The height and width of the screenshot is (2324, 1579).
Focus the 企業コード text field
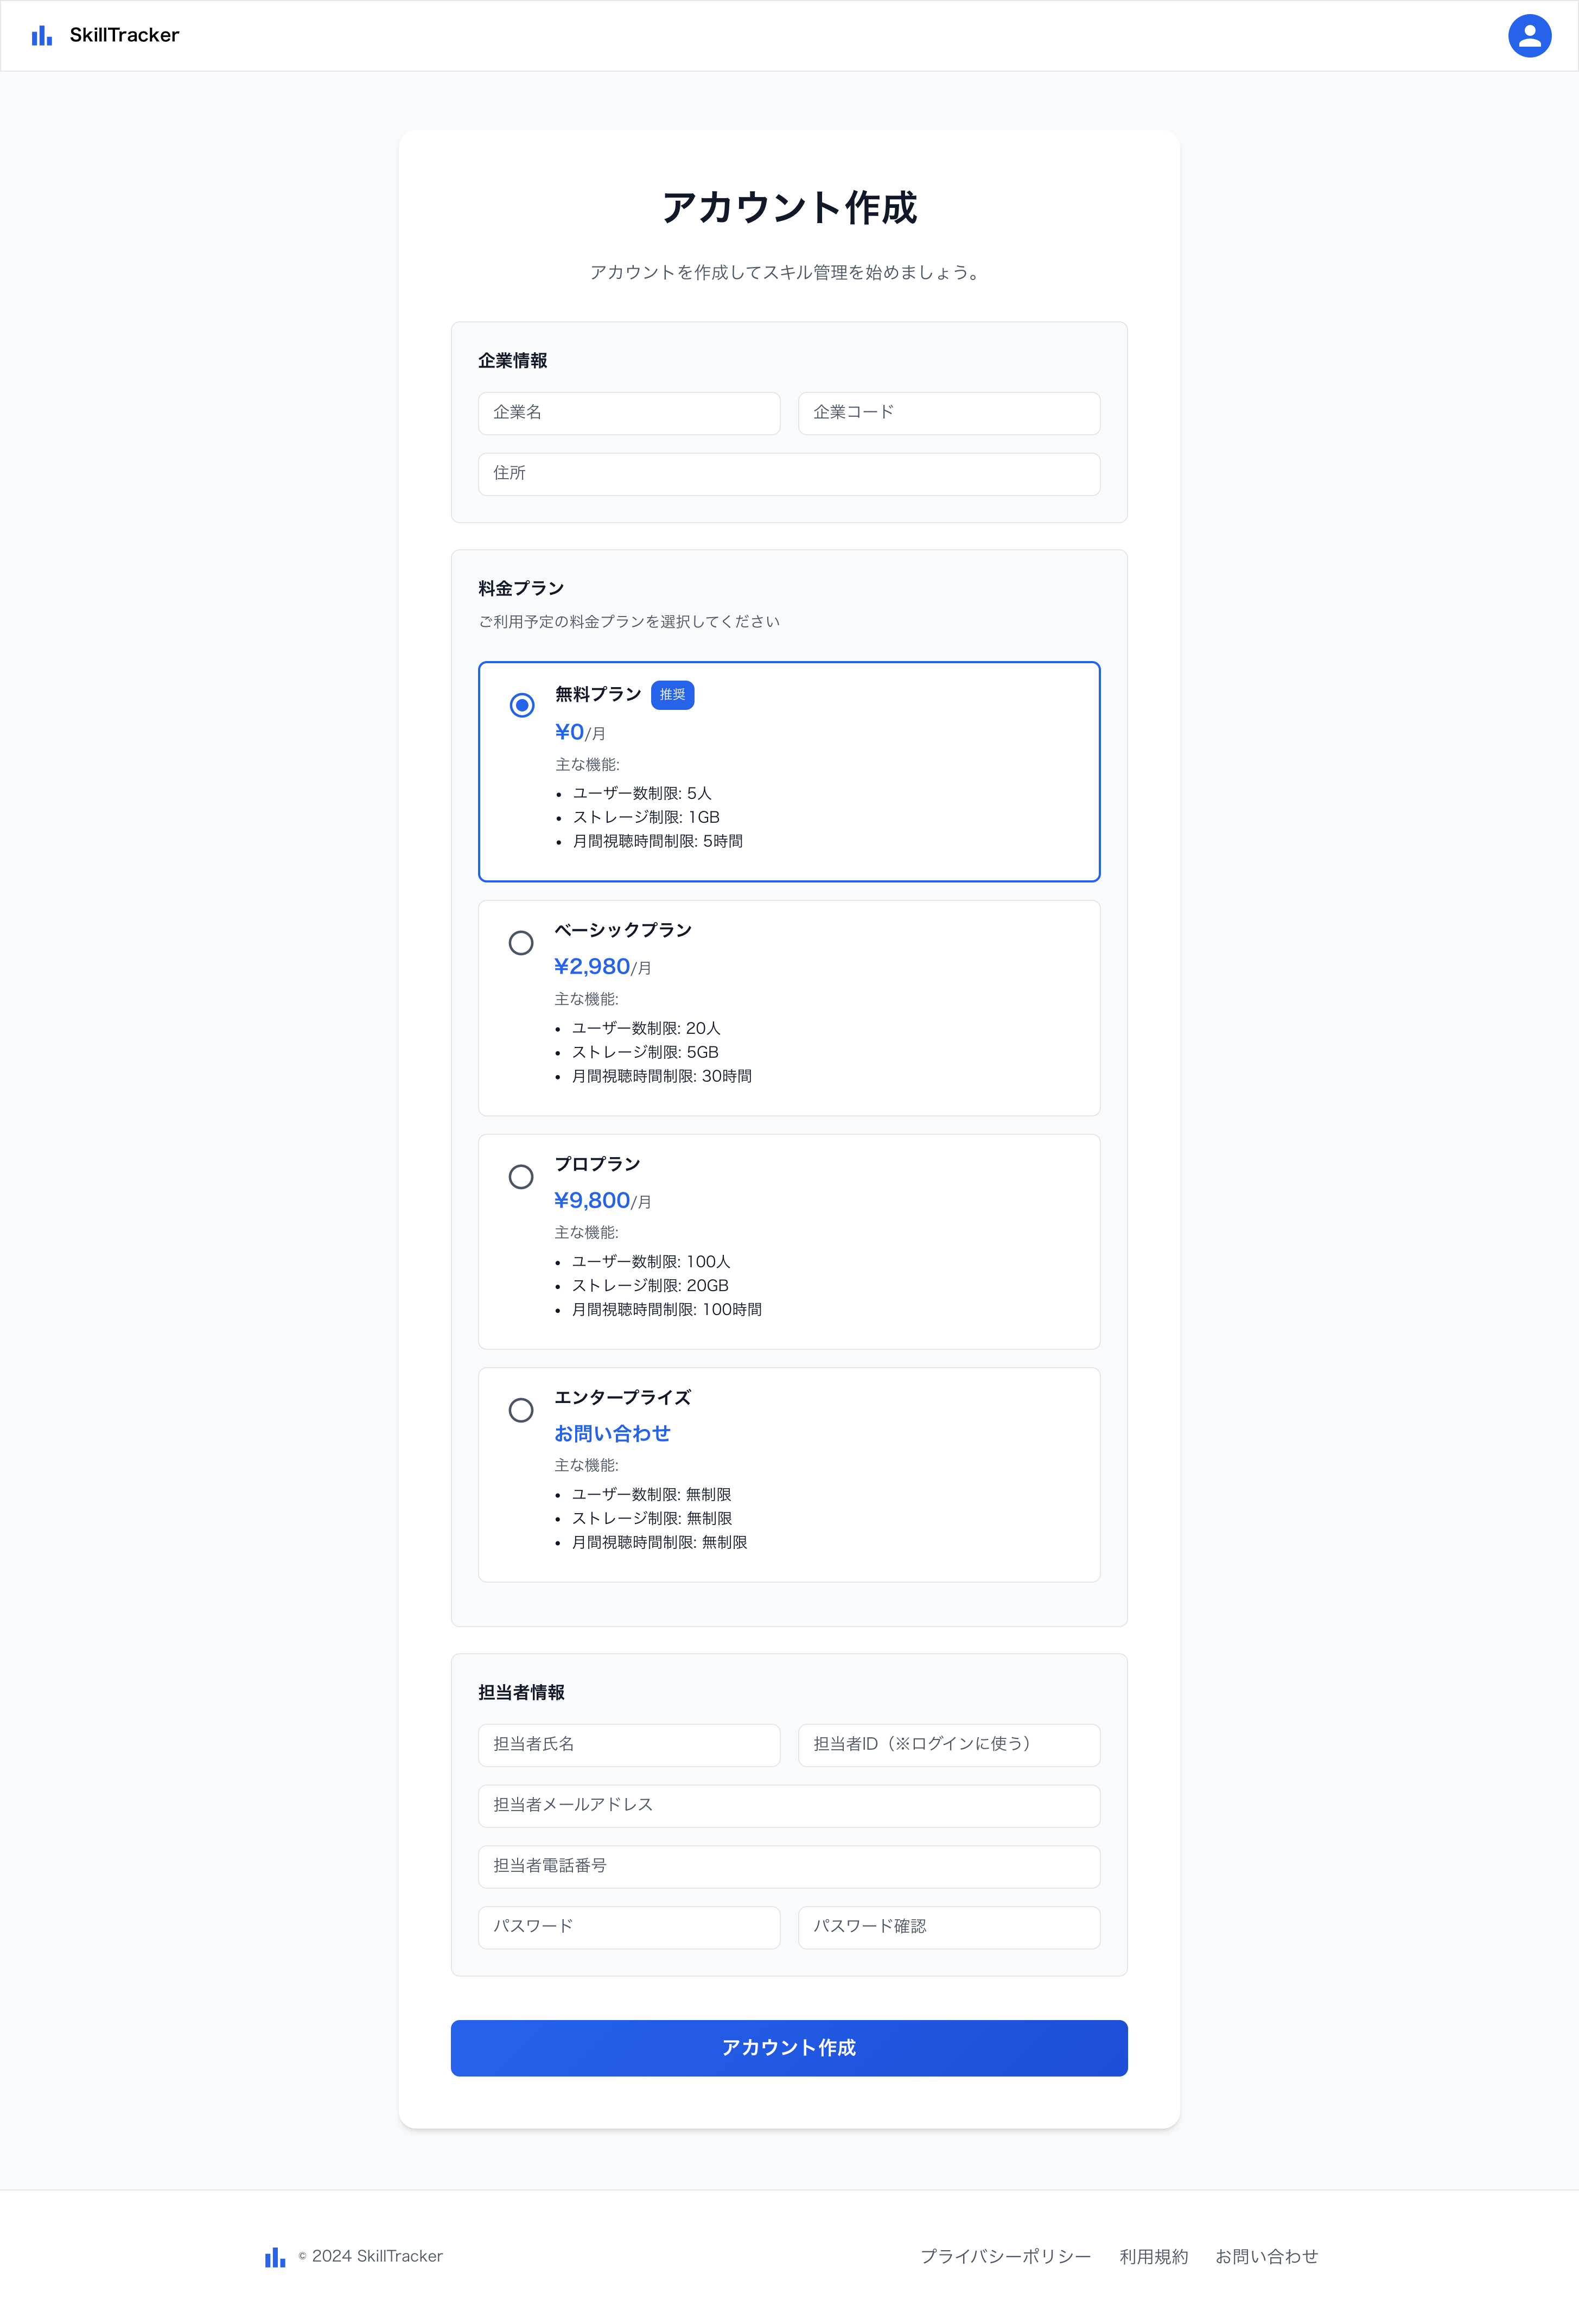(x=948, y=413)
